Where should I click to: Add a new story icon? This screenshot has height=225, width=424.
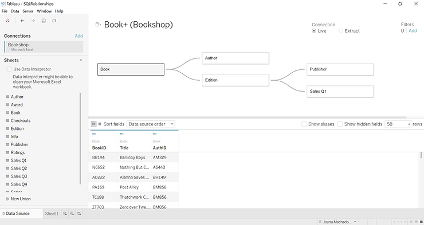pos(79,214)
